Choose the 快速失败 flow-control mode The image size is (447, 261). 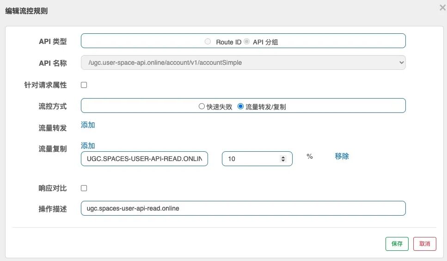click(x=202, y=106)
